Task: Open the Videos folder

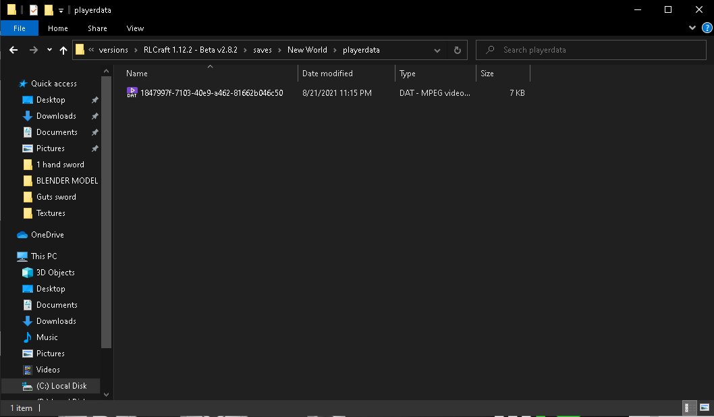Action: 48,370
